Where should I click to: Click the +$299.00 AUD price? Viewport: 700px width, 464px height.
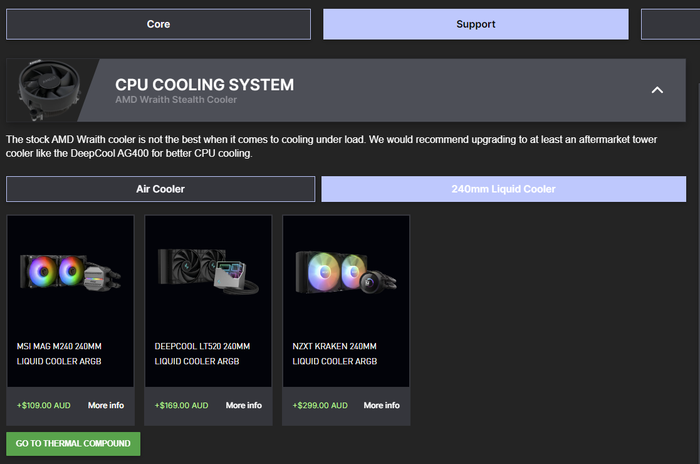click(x=320, y=406)
